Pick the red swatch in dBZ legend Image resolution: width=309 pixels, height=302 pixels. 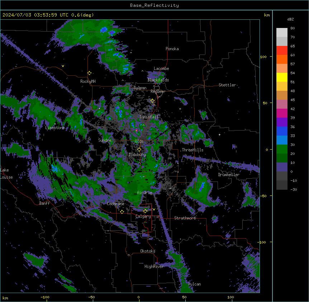(282, 51)
